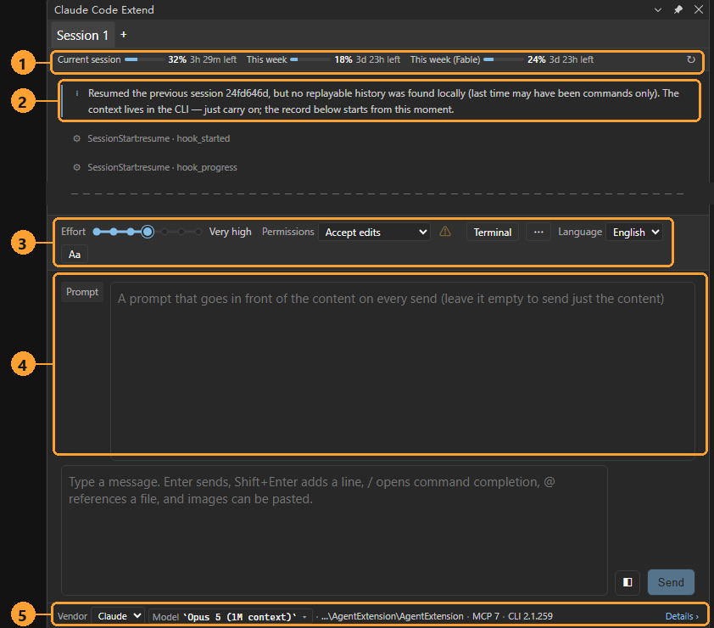
Task: Click the Prompt label button
Action: pos(82,292)
